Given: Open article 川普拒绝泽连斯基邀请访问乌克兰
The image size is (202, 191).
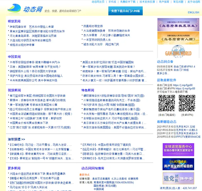Looking at the screenshot, I should point(112,100).
